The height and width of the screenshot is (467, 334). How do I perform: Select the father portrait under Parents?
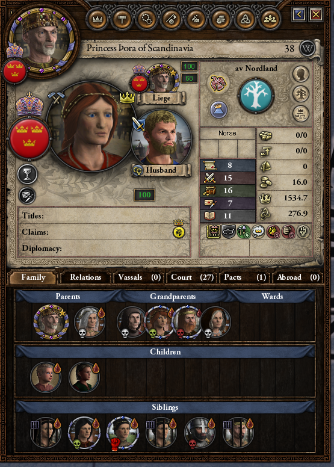pos(51,322)
